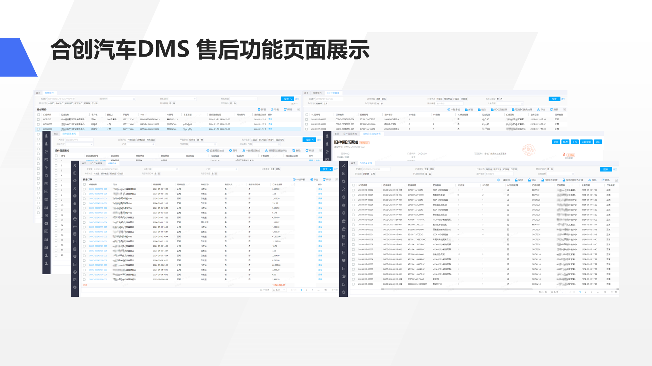Viewport: 652px width, 366px height.
Task: Click the 一键审核 icon in 销售订单 panel
Action: 294,179
